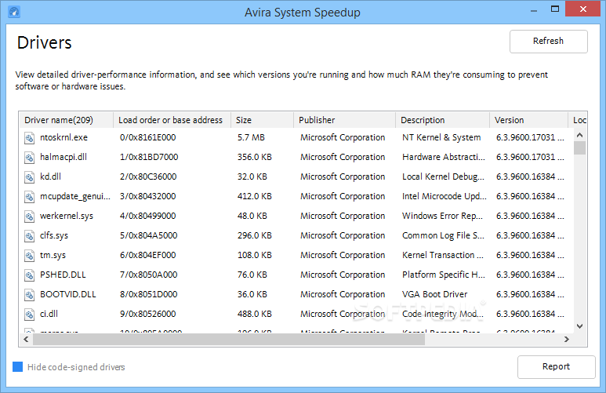Select the halmacpi.dll driver name
606x393 pixels.
(64, 157)
